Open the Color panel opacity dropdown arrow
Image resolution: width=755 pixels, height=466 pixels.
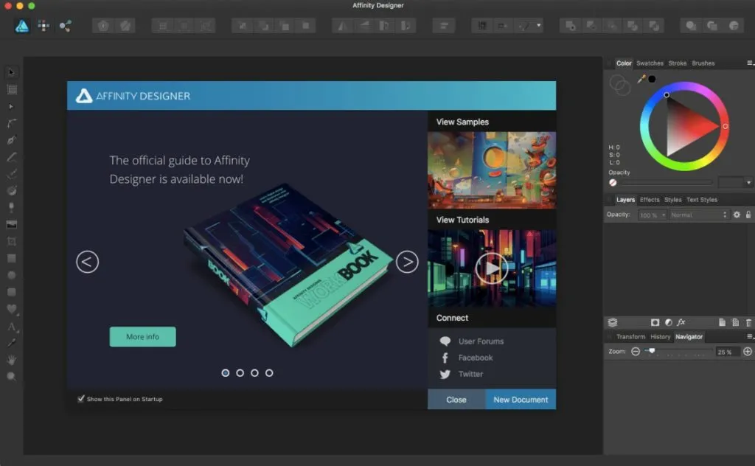click(748, 182)
